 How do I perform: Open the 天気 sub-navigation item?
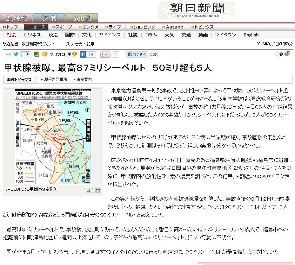pyautogui.click(x=169, y=35)
